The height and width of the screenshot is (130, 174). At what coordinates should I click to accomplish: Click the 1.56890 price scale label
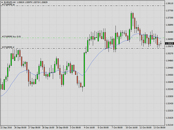tap(170, 25)
